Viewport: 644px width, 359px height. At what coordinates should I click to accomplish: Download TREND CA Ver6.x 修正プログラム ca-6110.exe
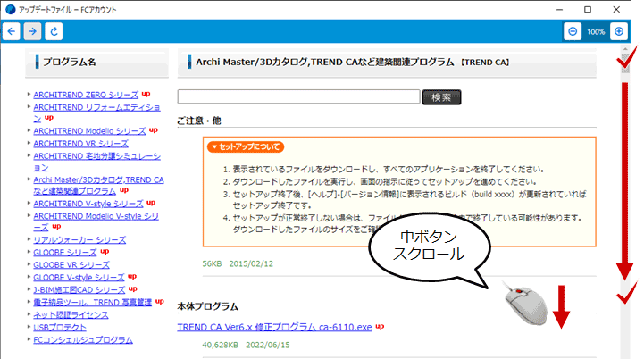(x=274, y=328)
